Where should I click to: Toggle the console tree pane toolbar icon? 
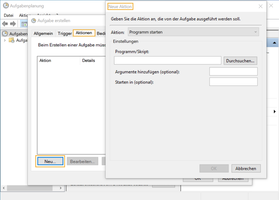(24, 23)
